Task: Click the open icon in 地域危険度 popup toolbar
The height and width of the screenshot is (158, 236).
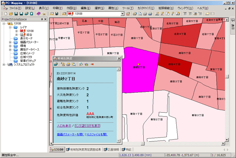Action: pos(56,64)
